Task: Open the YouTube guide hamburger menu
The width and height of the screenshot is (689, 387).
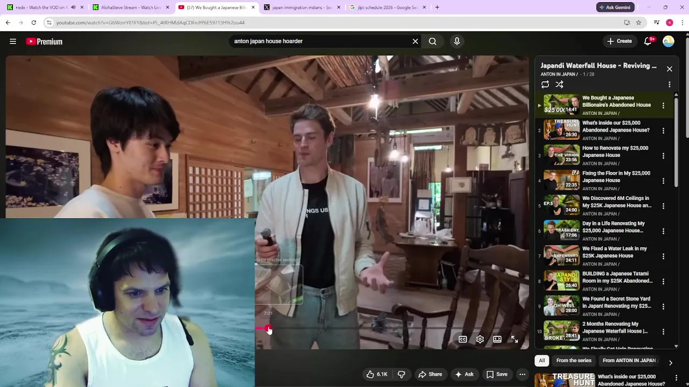Action: [x=13, y=41]
